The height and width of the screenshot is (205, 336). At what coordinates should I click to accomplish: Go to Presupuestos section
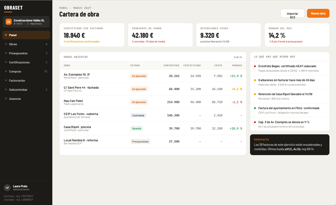coord(26,53)
